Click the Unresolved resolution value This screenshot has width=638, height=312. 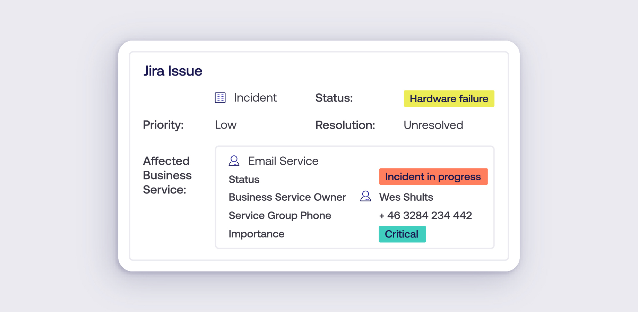point(433,125)
